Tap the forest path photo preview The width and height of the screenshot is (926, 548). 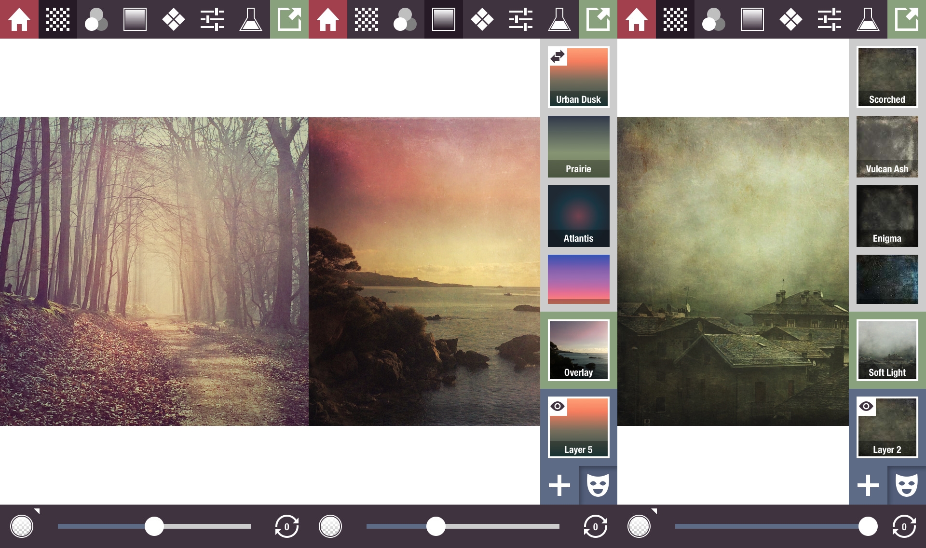[x=154, y=272]
